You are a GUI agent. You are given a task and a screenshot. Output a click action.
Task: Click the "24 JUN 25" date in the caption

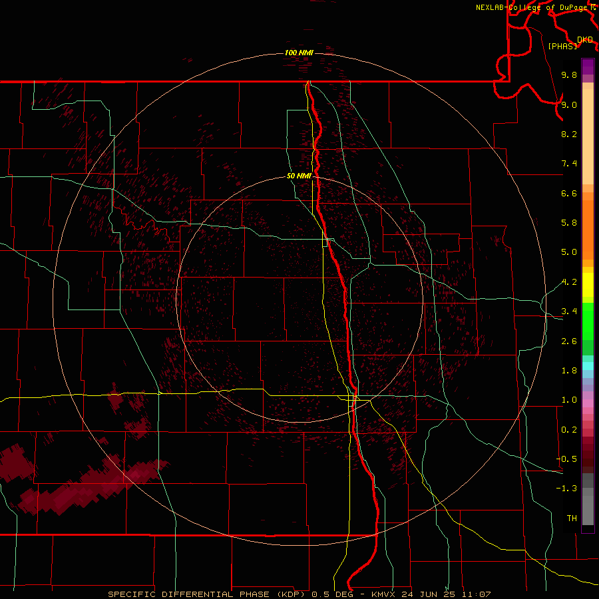429,594
